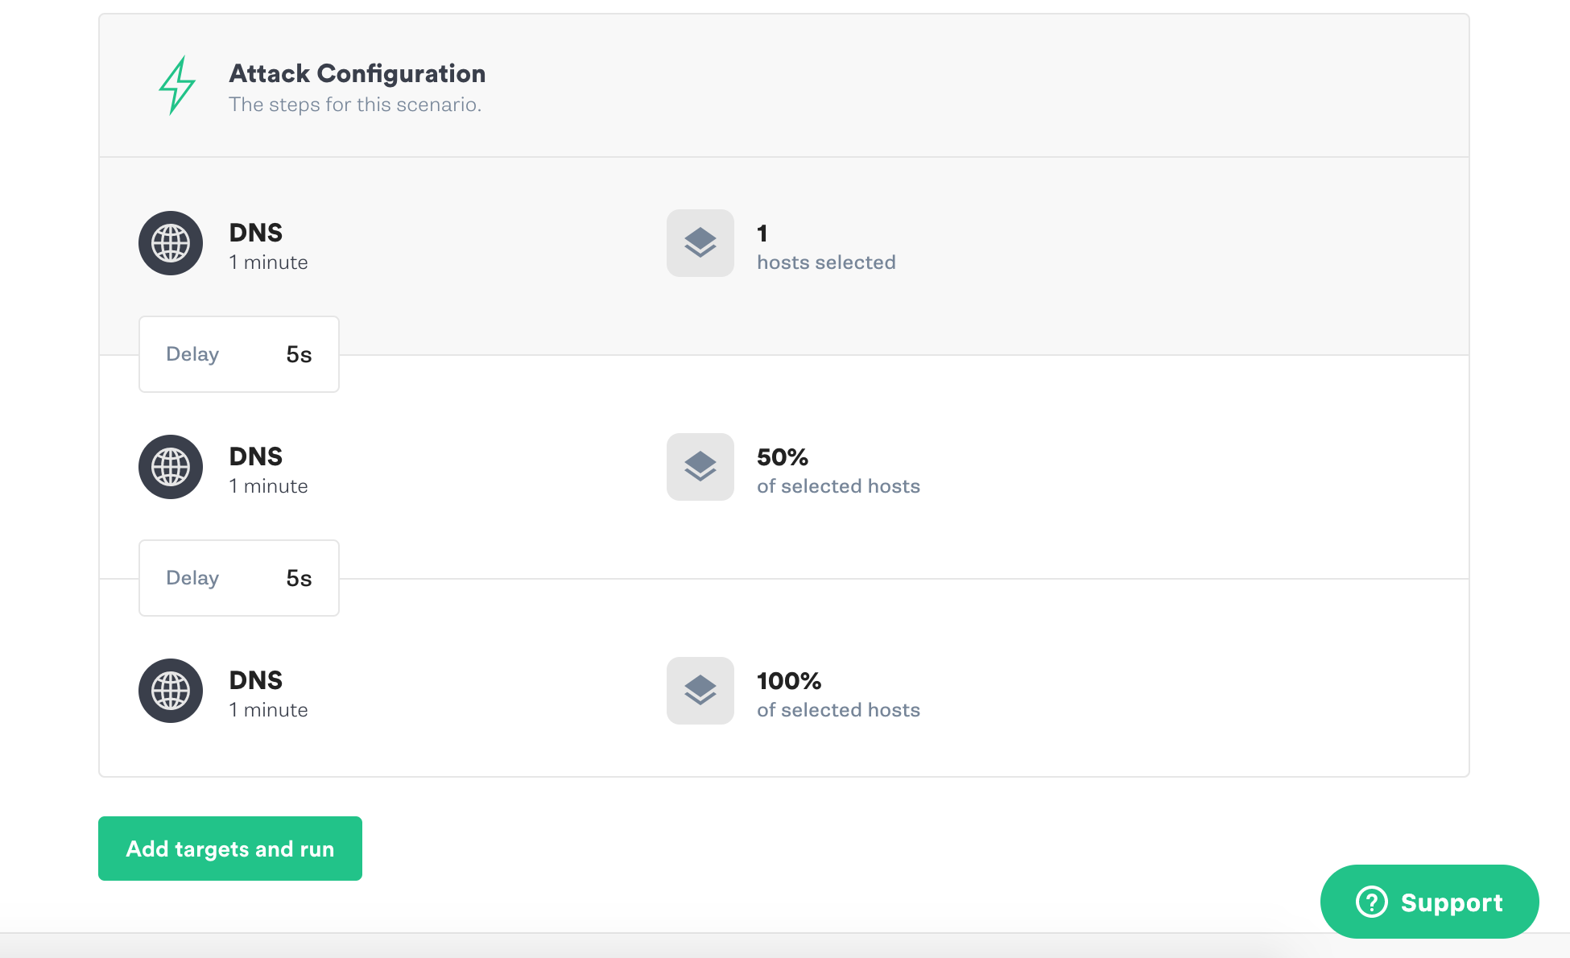
Task: Select the '1 hosts selected' label
Action: pos(826,262)
